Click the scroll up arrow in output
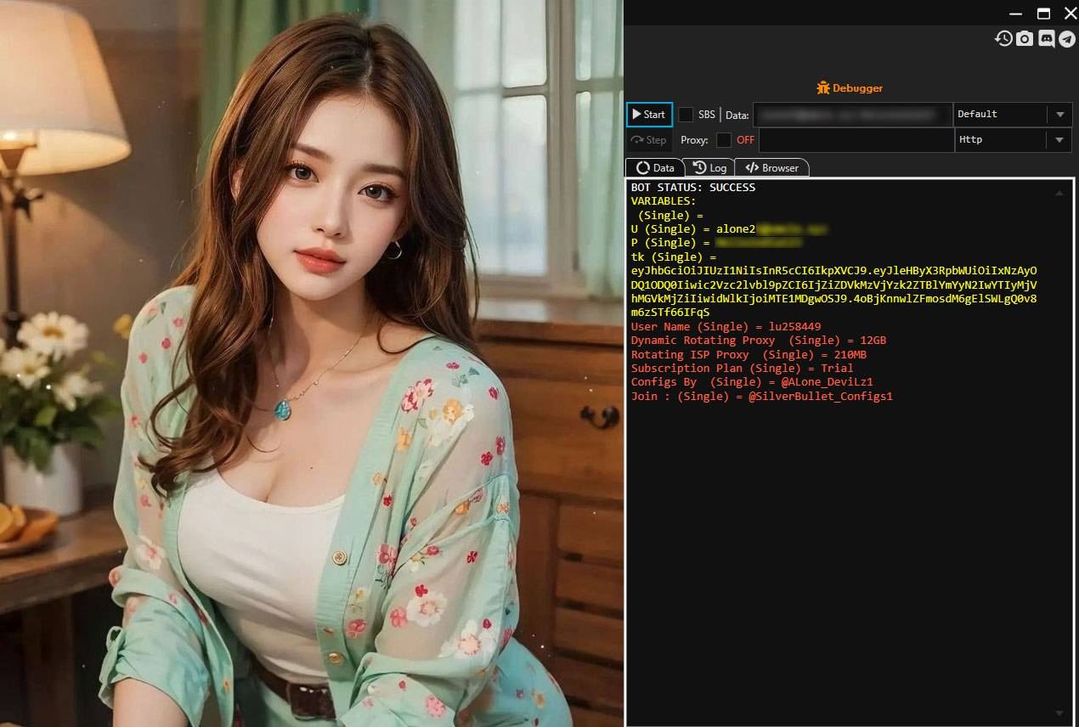 click(x=1059, y=194)
